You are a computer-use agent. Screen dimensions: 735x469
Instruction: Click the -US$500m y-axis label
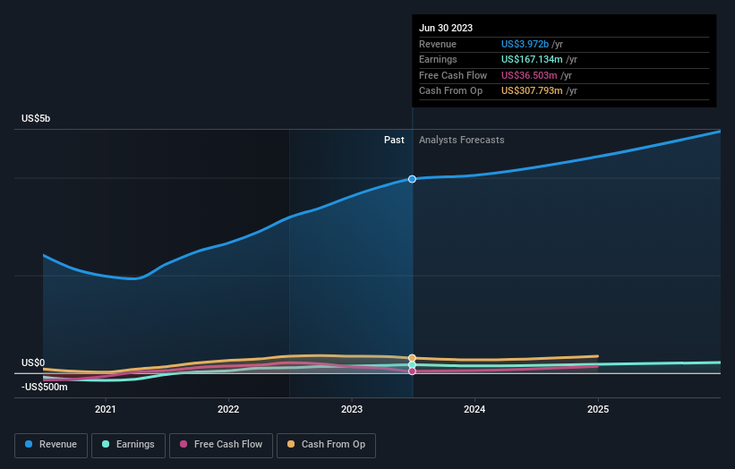[45, 387]
